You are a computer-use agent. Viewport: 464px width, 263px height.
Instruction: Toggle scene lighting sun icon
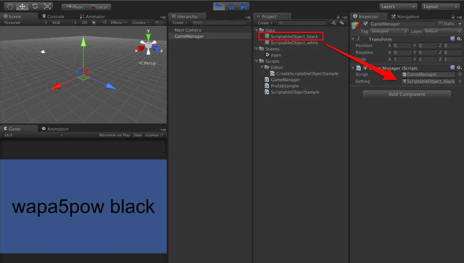(94, 23)
